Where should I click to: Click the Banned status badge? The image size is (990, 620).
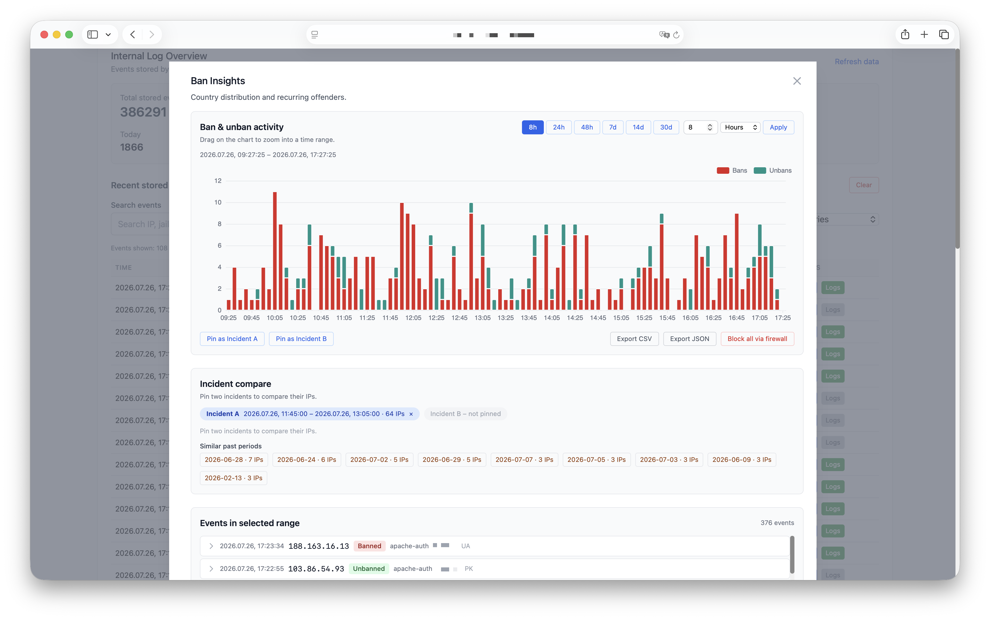point(369,546)
